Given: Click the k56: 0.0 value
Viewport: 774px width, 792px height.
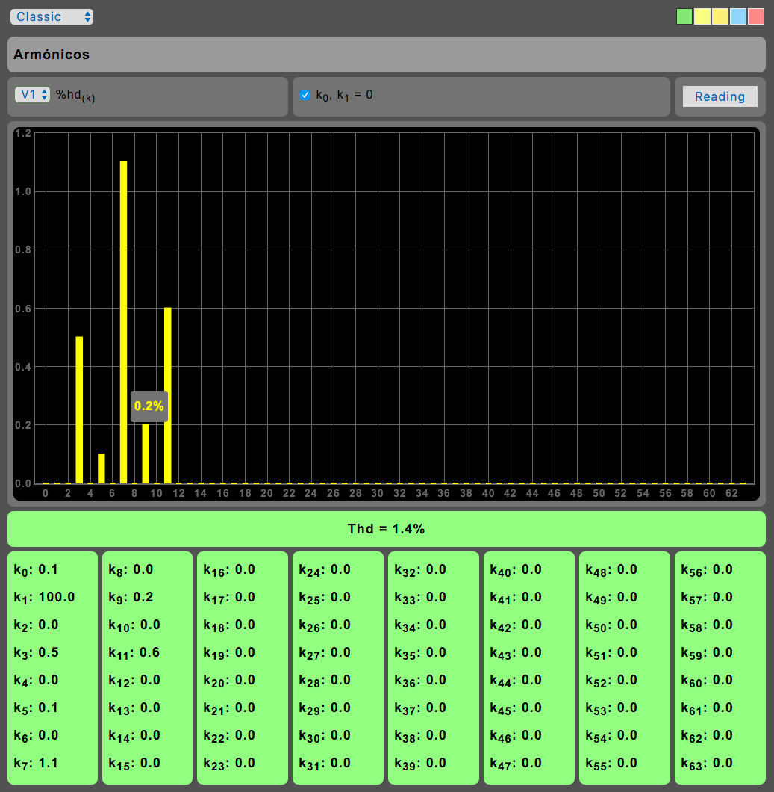Looking at the screenshot, I should pos(707,570).
